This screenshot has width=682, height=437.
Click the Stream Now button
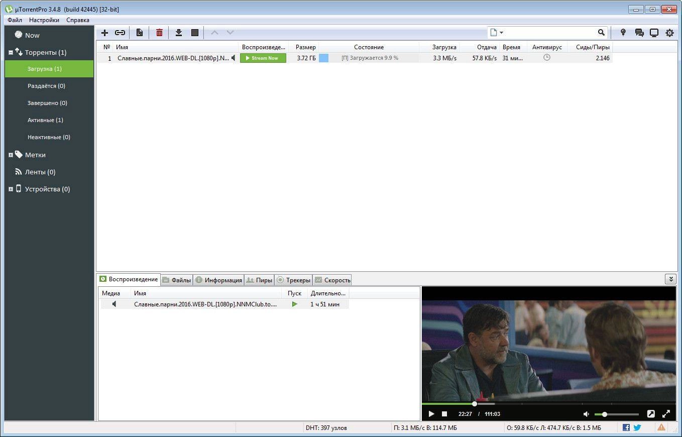(263, 58)
